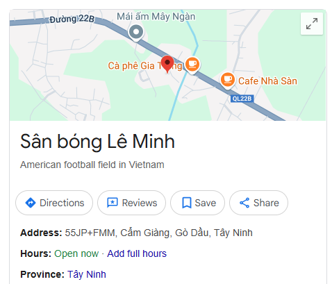This screenshot has height=284, width=332.
Task: Open Directions to Sân bóng Lê Minh
Action: coord(54,203)
